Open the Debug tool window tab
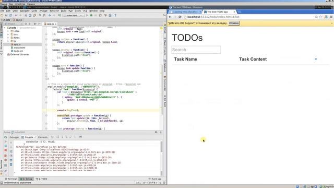Viewport: 334px width, 188px height. [26, 179]
